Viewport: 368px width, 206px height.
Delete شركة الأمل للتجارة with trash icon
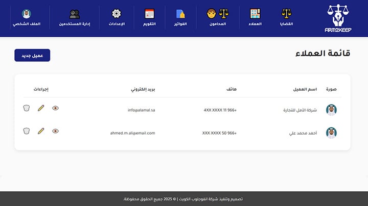27,108
